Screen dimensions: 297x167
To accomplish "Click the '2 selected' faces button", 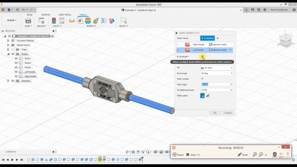I will (207, 38).
